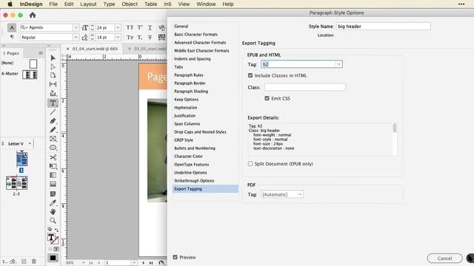Viewport: 474px width, 266px height.
Task: Open the Table menu
Action: point(150,4)
